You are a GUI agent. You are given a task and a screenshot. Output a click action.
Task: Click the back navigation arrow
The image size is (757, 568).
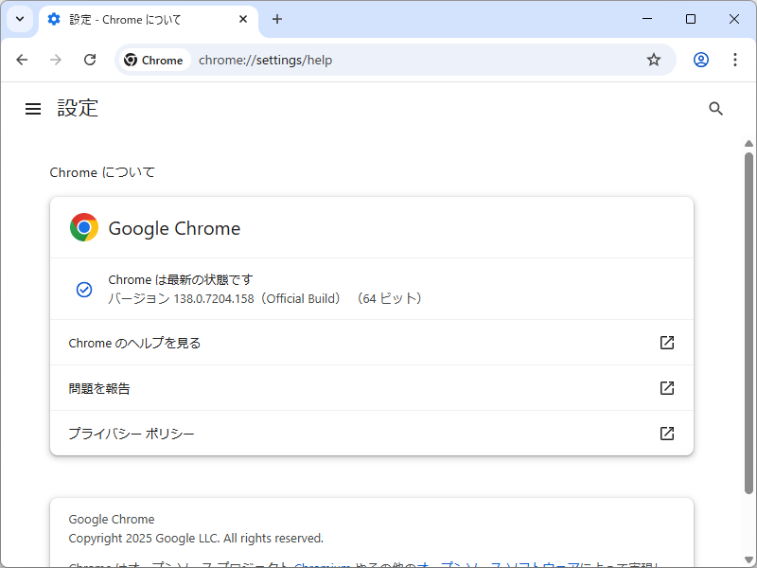22,60
